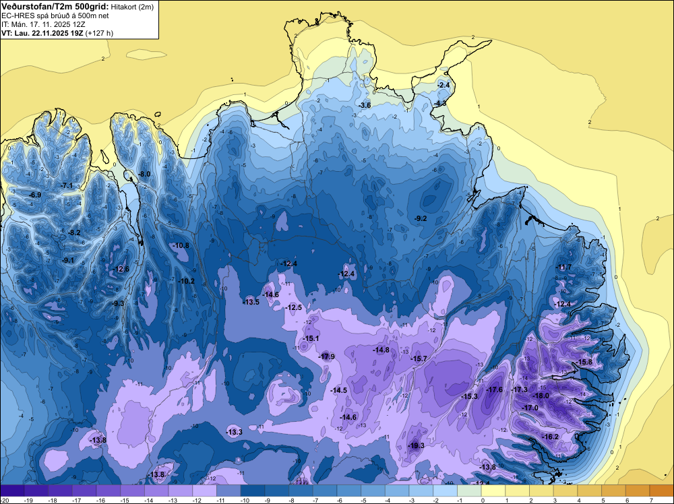Click the -15.7 temperature label
Viewport: 674px width, 504px height.
point(419,358)
